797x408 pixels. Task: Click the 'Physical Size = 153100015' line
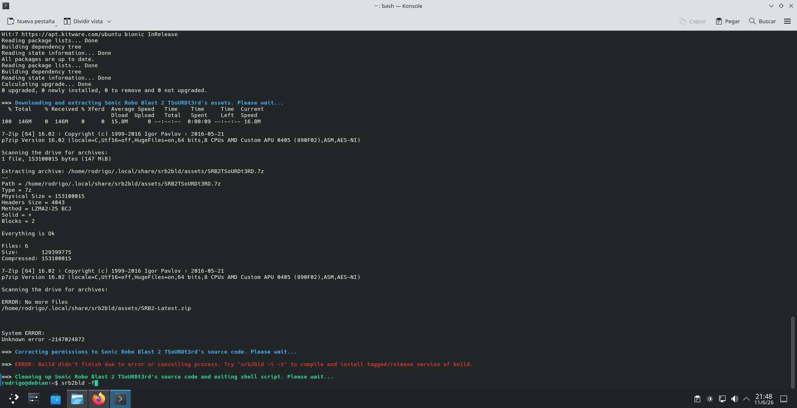point(43,196)
